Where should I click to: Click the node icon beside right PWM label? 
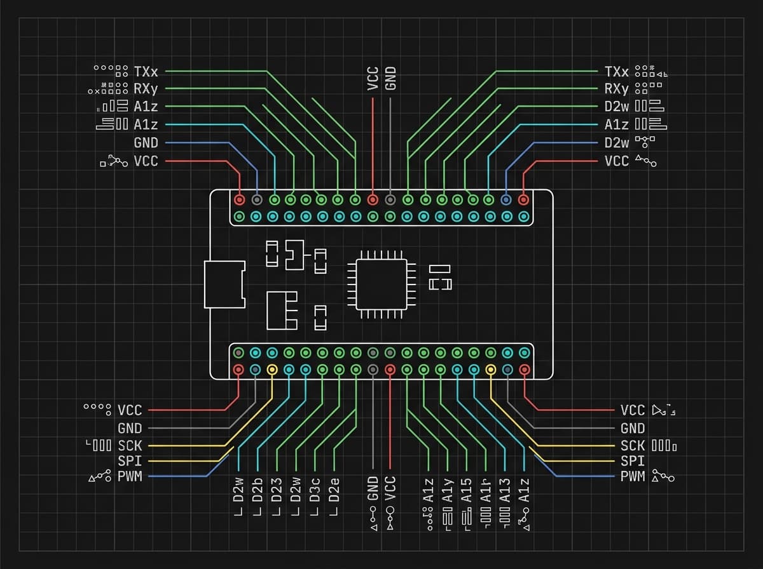[x=663, y=476]
